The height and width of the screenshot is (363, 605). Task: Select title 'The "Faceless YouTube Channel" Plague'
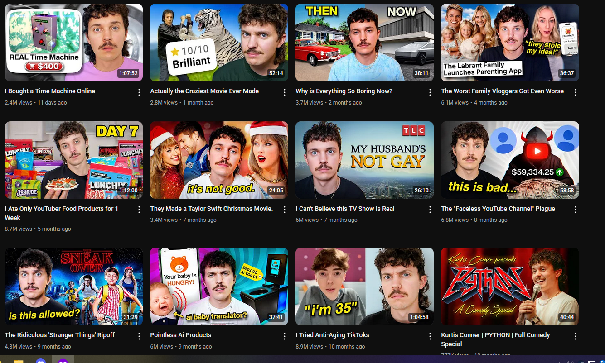pyautogui.click(x=498, y=209)
